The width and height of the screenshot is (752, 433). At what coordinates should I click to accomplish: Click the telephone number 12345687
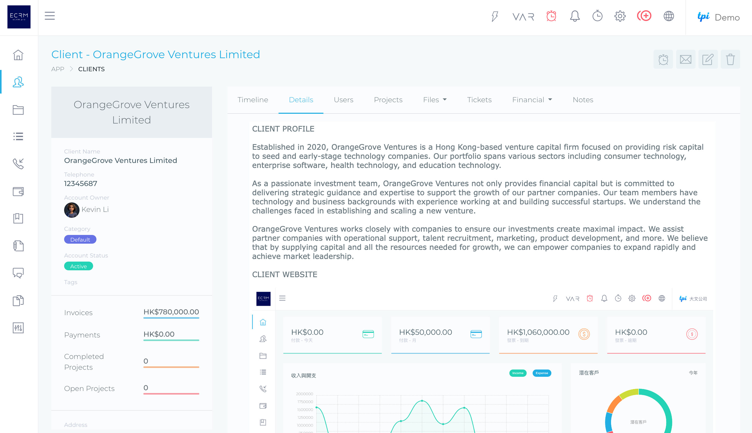(x=80, y=183)
